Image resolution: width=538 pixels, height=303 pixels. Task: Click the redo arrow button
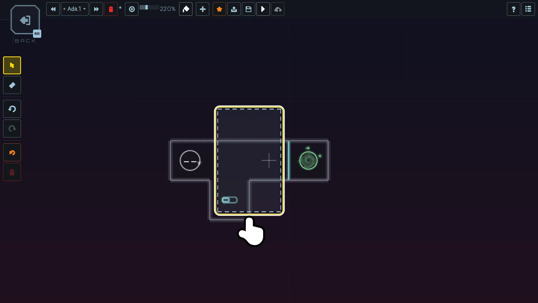12,128
